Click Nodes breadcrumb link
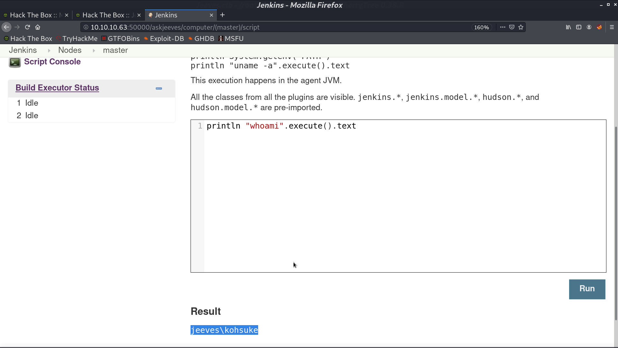This screenshot has width=618, height=348. [x=70, y=50]
